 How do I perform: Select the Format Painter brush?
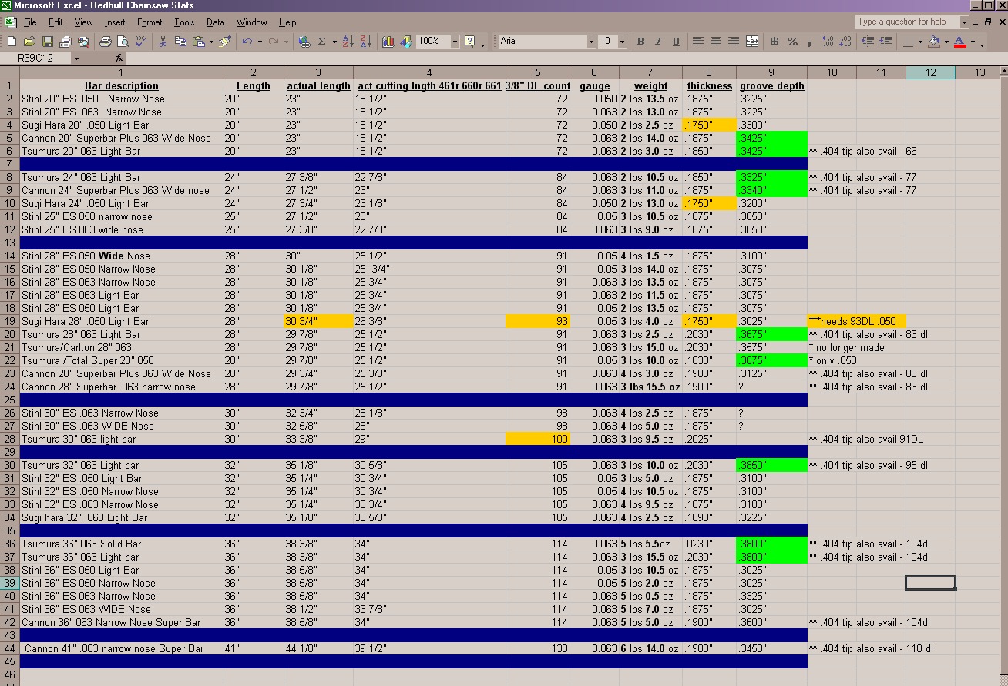pyautogui.click(x=224, y=42)
